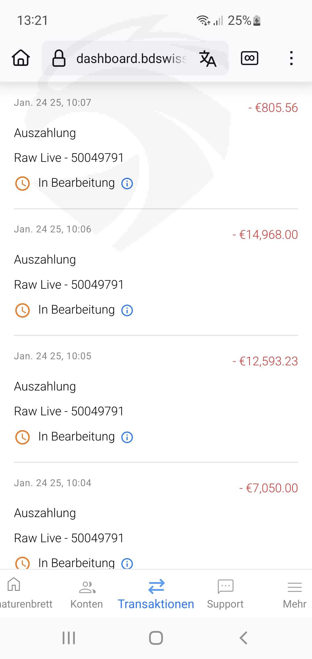
Task: Tap the translate page icon
Action: point(208,58)
